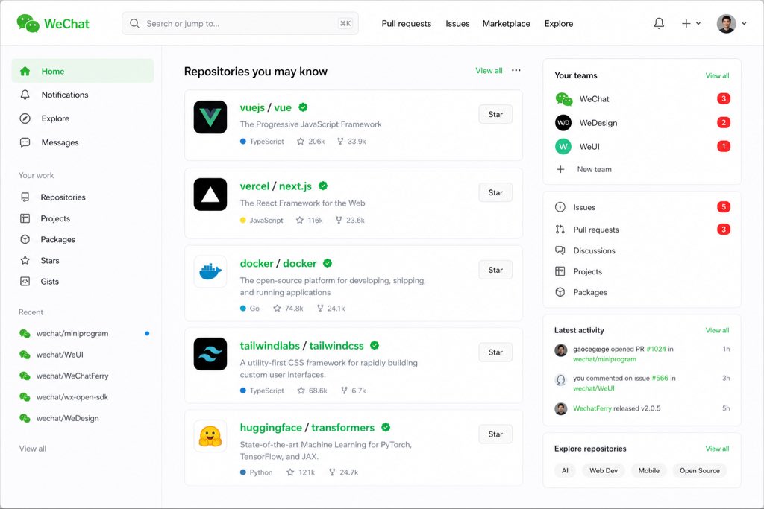Select the Open Source topic chip
The width and height of the screenshot is (764, 509).
tap(699, 470)
